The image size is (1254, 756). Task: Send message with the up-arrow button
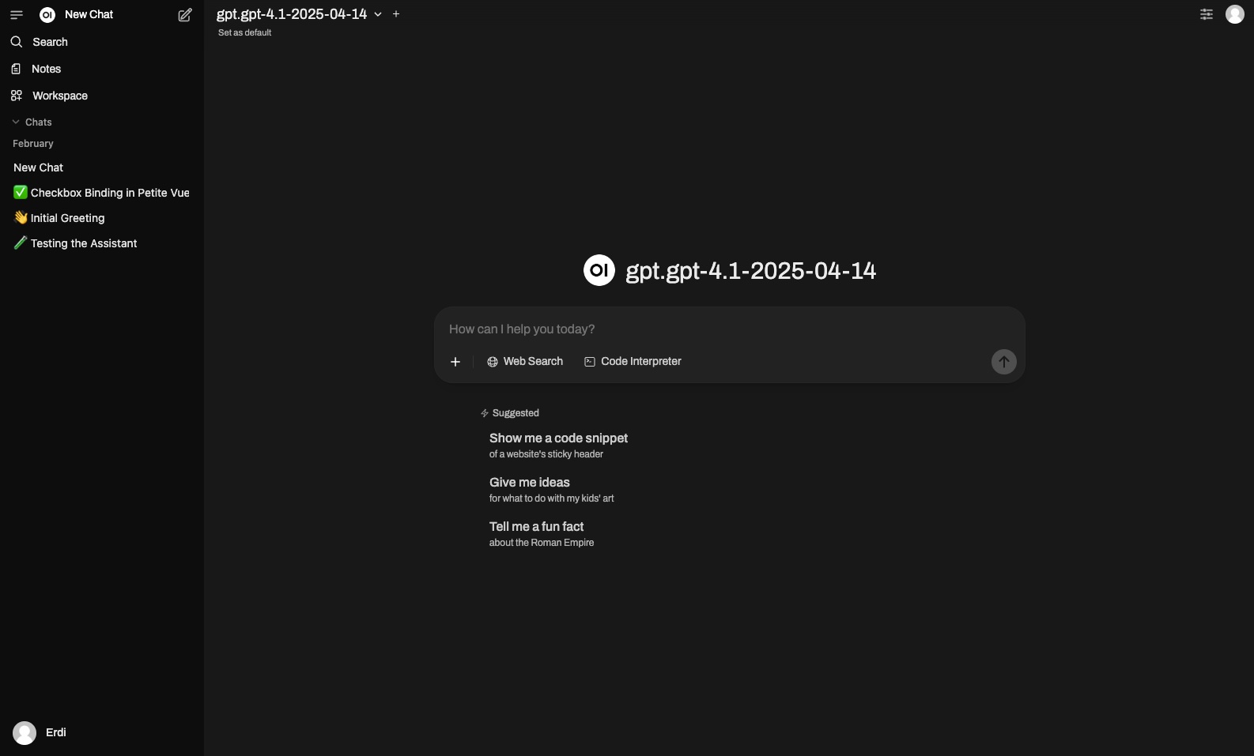click(x=1004, y=362)
